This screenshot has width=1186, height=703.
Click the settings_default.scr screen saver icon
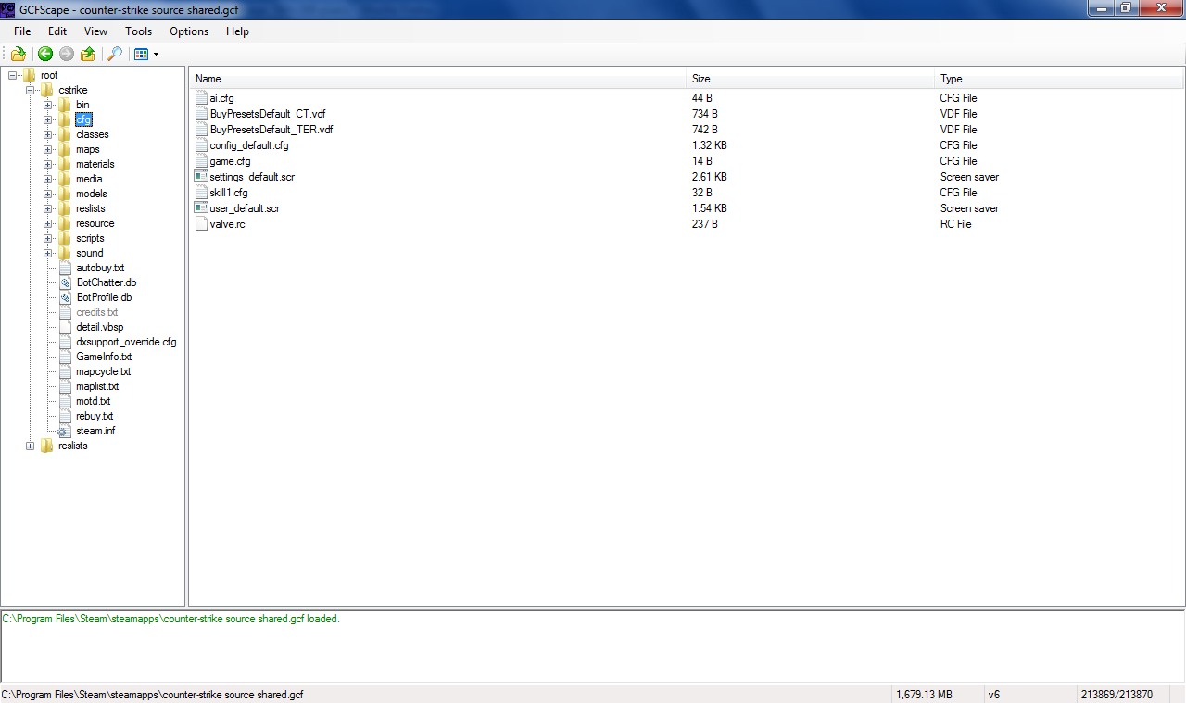pos(201,176)
